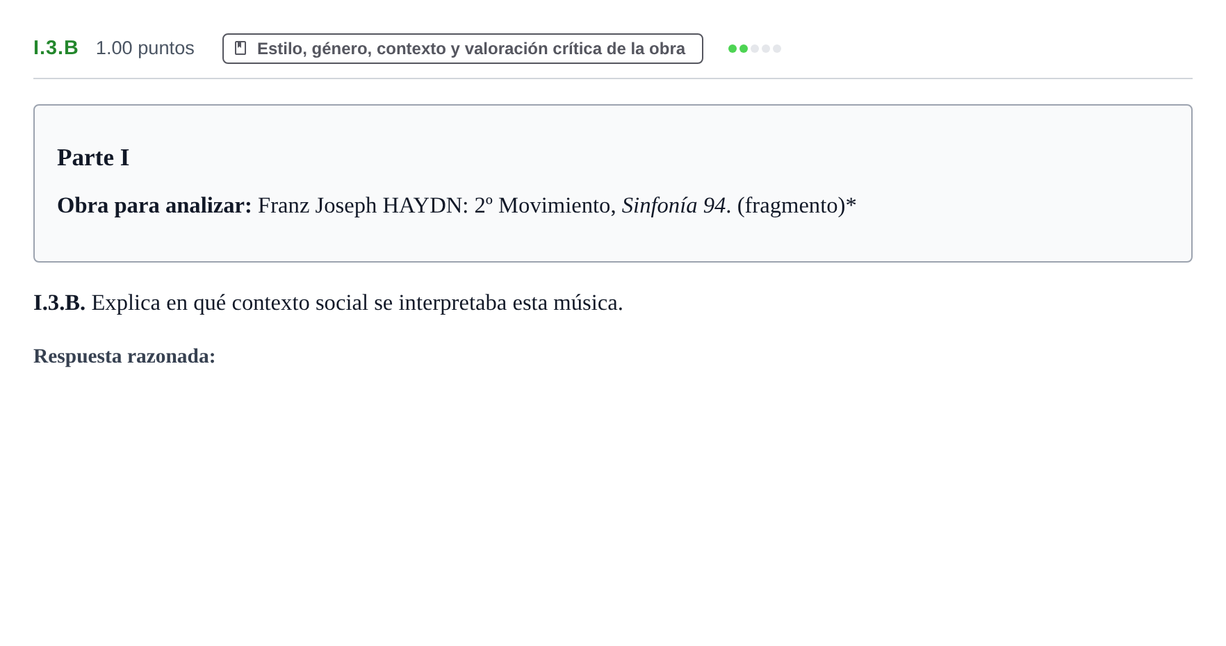Viewport: 1226px width, 646px height.
Task: Click the '1.00 puntos' score label
Action: pos(145,48)
